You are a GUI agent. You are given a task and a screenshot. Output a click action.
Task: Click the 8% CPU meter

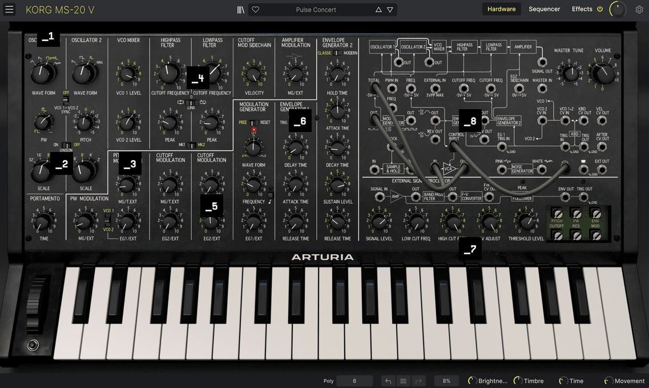click(446, 381)
